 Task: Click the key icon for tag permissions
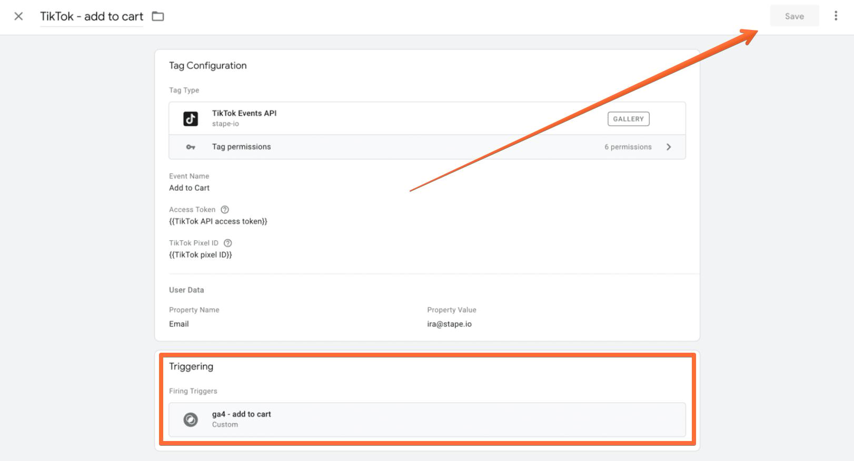[x=191, y=147]
